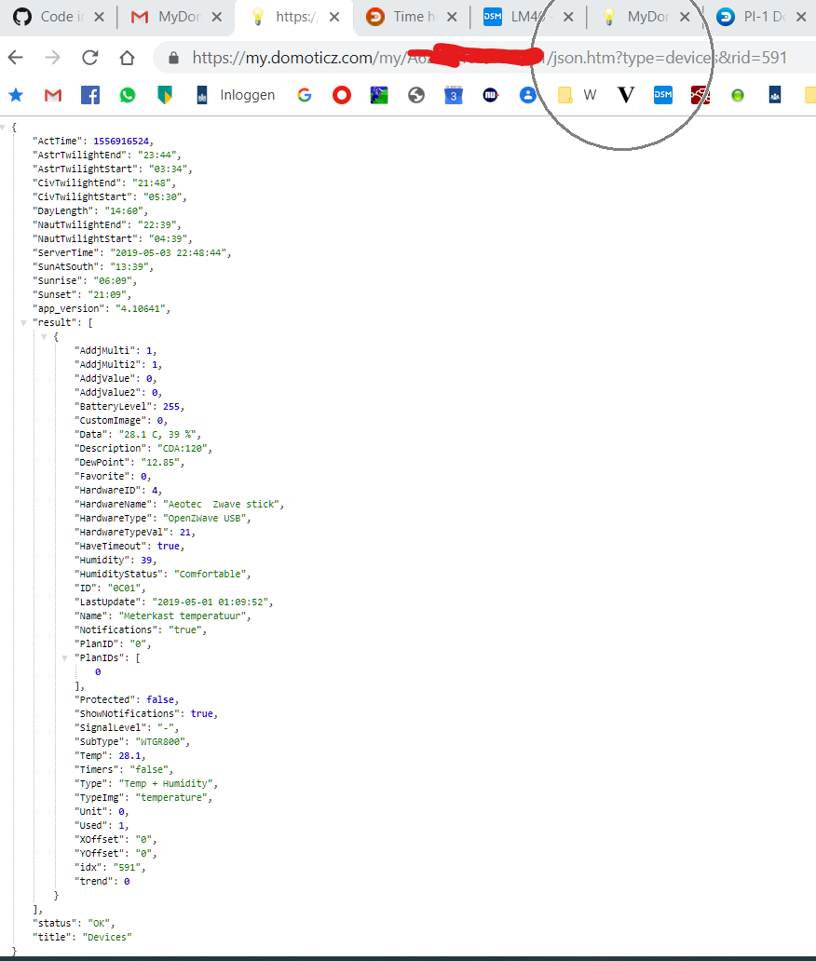This screenshot has height=961, width=816.
Task: Open the green-yellow shield bookmark
Action: 165,95
